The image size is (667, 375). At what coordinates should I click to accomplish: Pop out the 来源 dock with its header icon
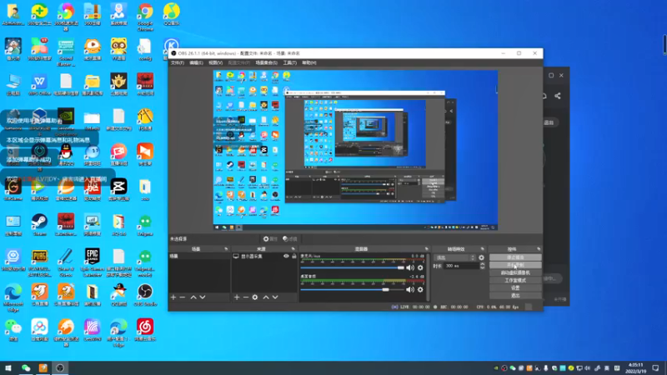coord(293,249)
